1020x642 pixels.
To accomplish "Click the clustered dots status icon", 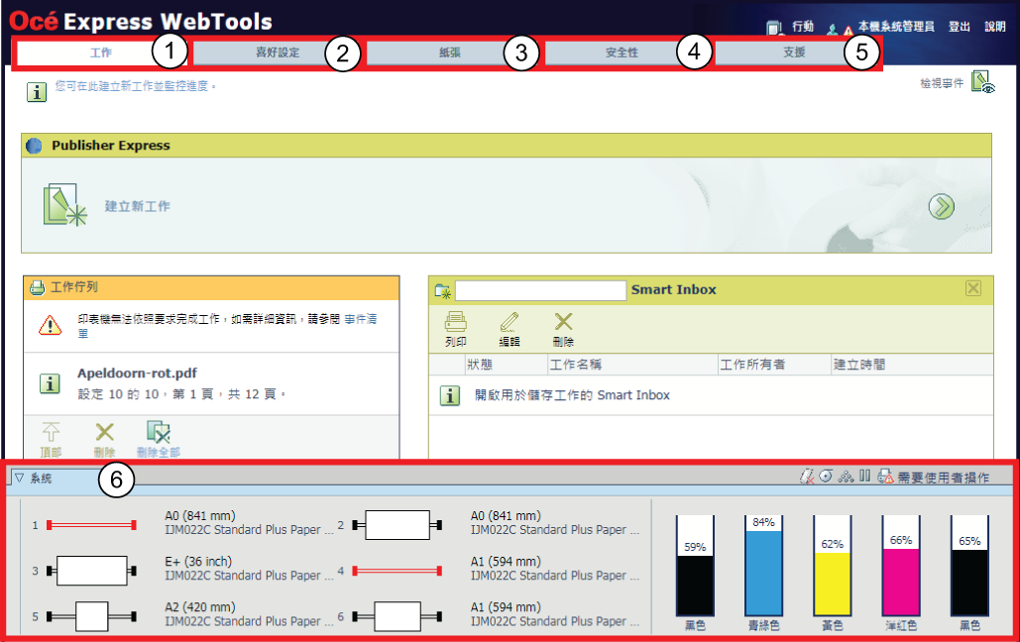I will (x=846, y=477).
